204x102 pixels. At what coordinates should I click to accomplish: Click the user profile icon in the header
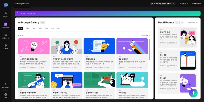click(180, 4)
